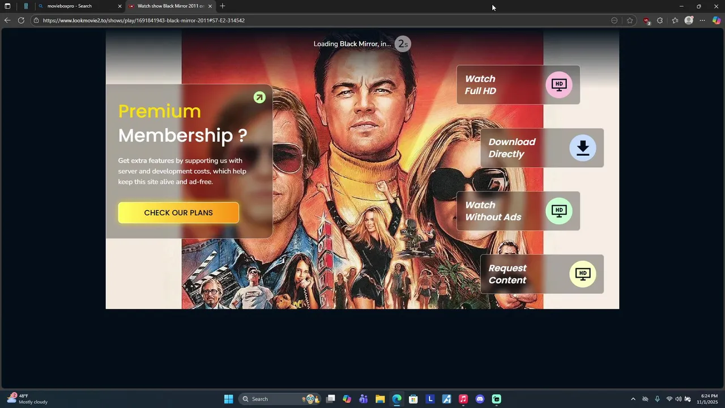Choose the Watch Without Ads option
725x408 pixels.
coord(518,211)
